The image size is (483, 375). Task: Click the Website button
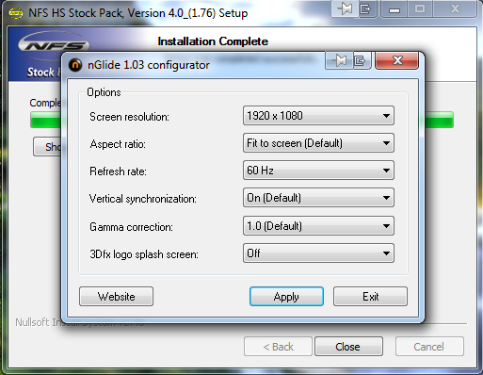point(116,296)
